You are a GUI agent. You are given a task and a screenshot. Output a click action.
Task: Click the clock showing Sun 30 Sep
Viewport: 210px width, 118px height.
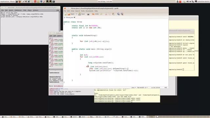pos(105,1)
